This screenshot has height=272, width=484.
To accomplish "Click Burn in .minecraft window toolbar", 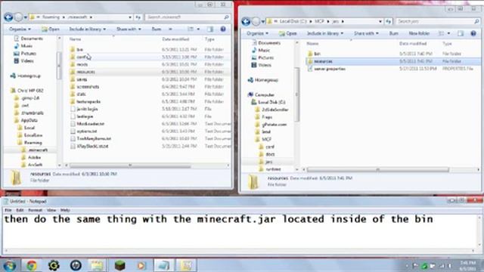I will coord(157,29).
